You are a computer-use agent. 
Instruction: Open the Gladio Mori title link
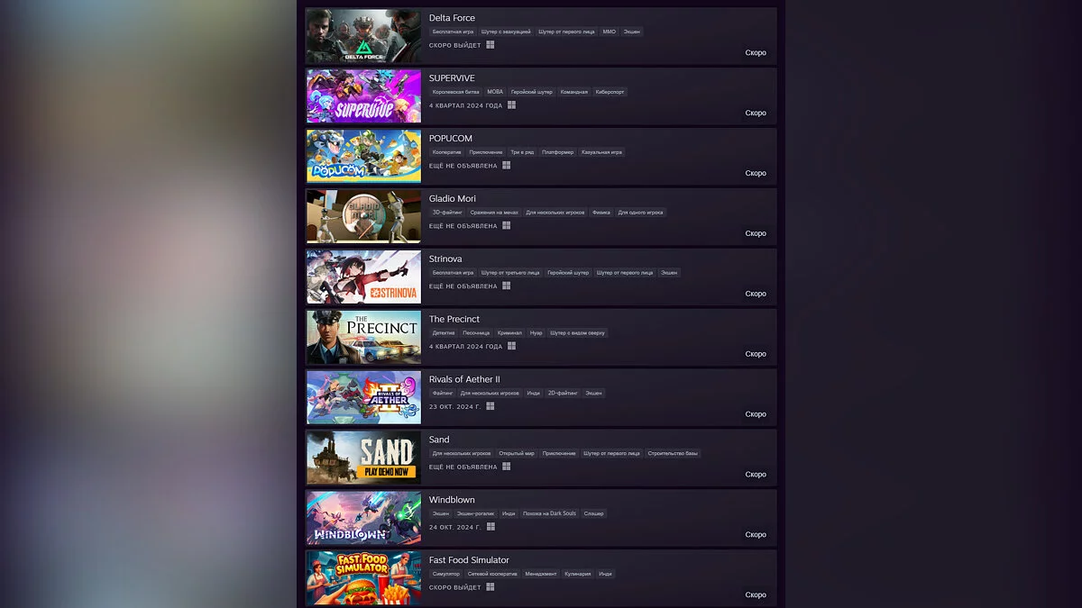tap(453, 198)
